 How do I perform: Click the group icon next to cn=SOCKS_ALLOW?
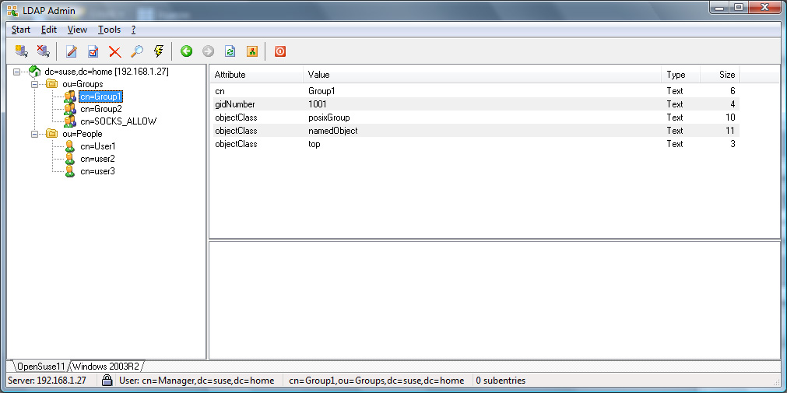tap(70, 121)
